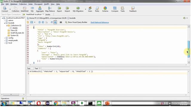Image resolution: width=191 pixels, height=107 pixels.
Task: Open SQL Migration tool
Action: point(78,9)
